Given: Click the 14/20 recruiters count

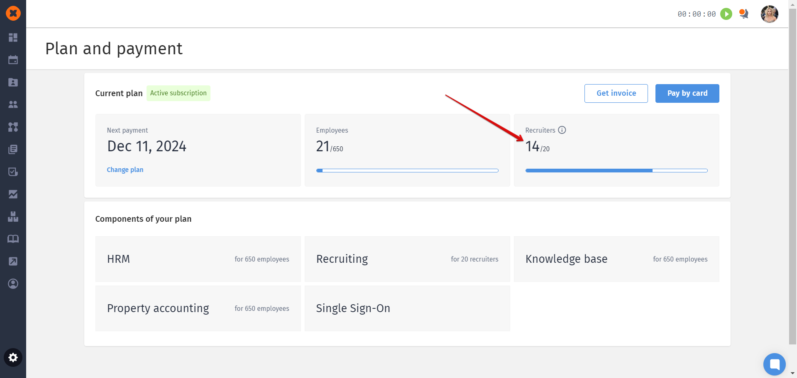Looking at the screenshot, I should coord(538,147).
